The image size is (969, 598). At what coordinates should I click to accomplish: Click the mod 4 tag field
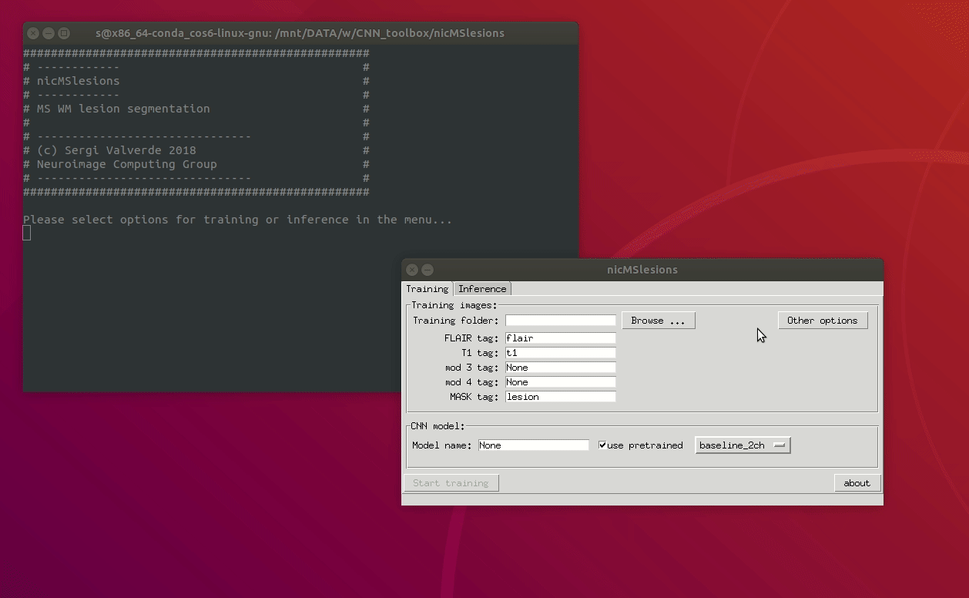[561, 382]
